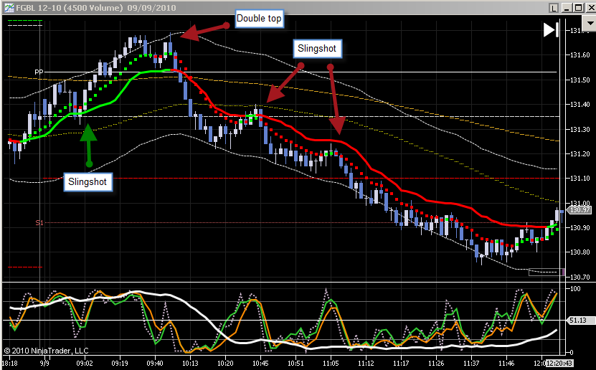Click the 11:17 time axis label
Screen dimensions: 596x370
pyautogui.click(x=401, y=364)
